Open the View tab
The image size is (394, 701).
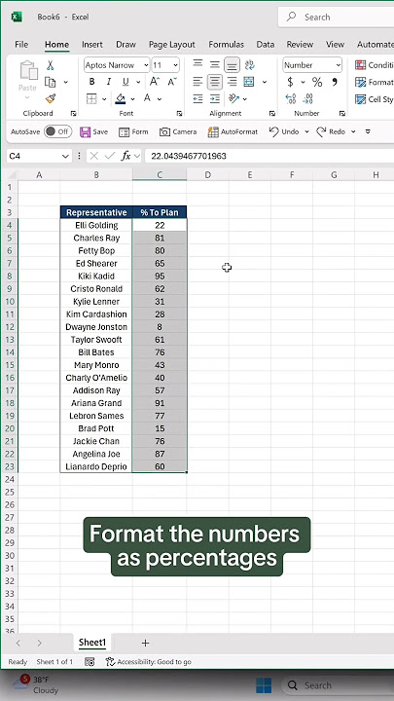pyautogui.click(x=335, y=44)
